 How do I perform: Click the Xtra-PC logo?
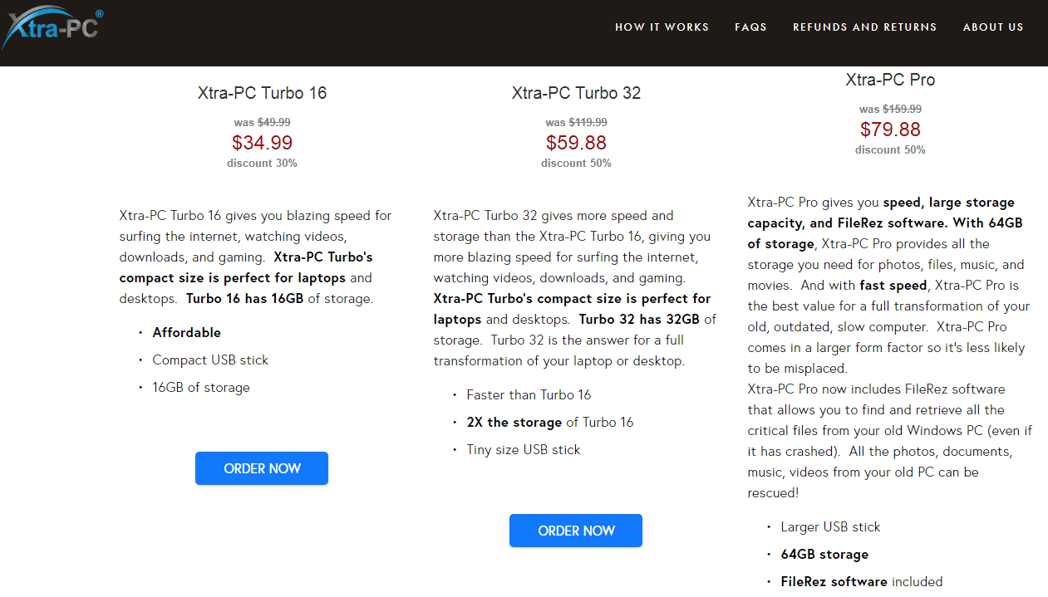tap(52, 29)
